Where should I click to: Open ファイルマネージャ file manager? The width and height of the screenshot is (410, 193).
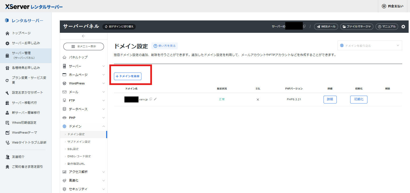pyautogui.click(x=357, y=27)
